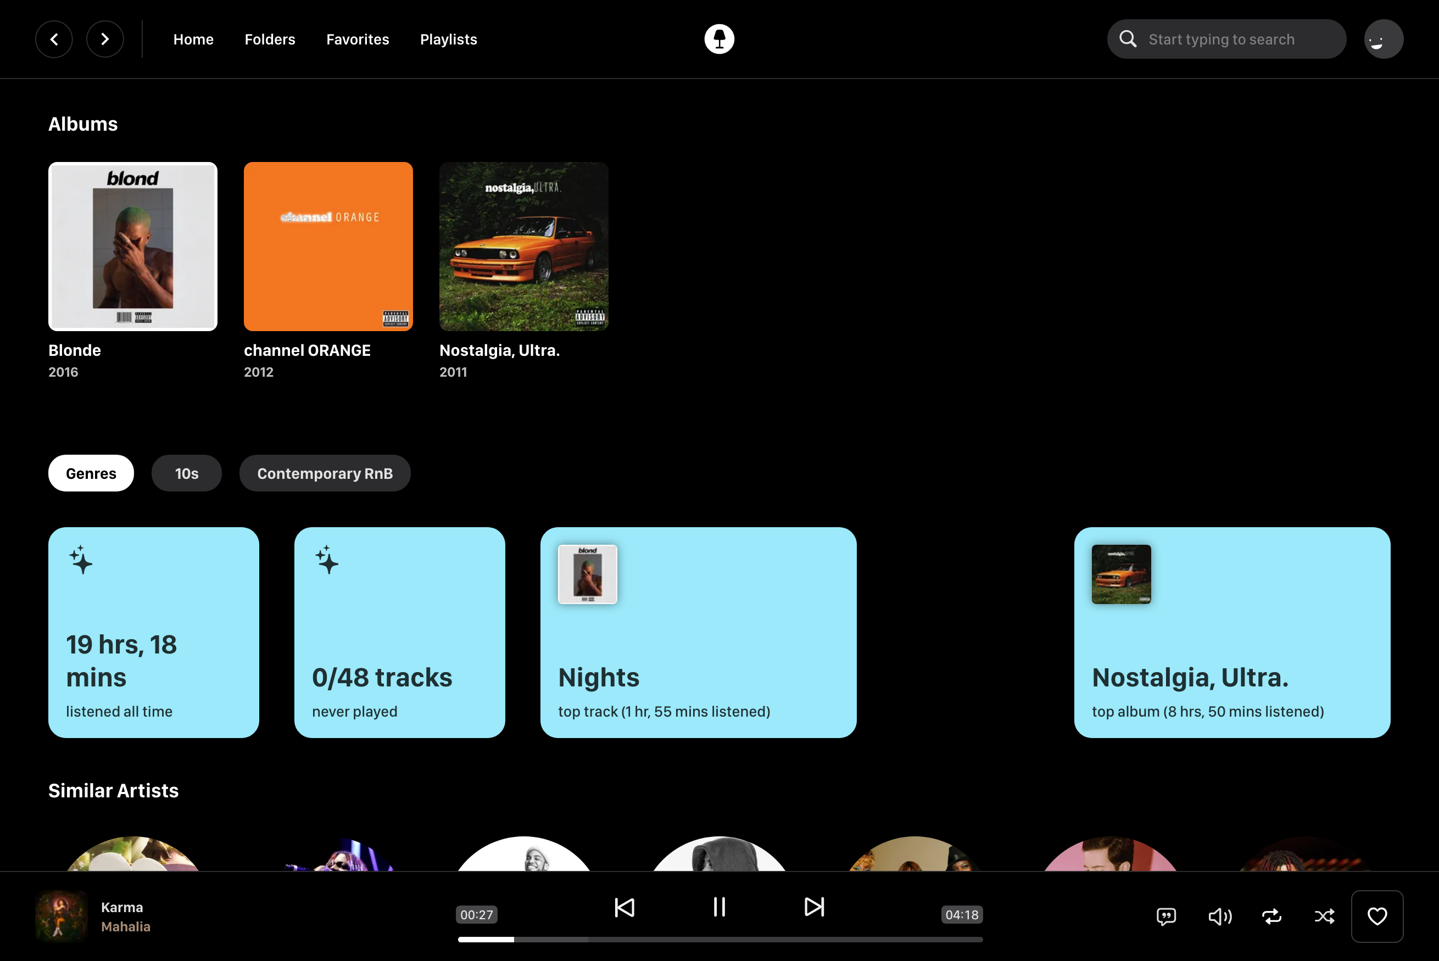Select the 10s genre tag
The image size is (1439, 961).
(187, 473)
